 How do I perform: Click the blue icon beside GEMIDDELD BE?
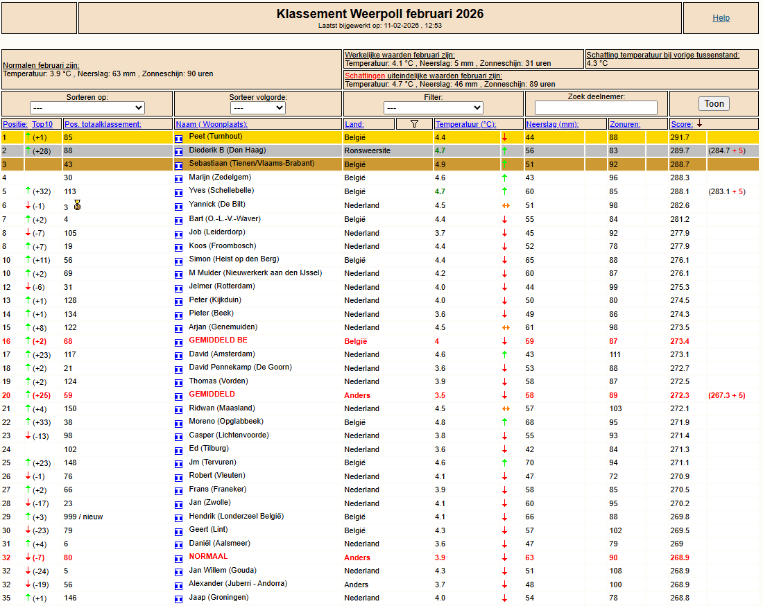[178, 341]
